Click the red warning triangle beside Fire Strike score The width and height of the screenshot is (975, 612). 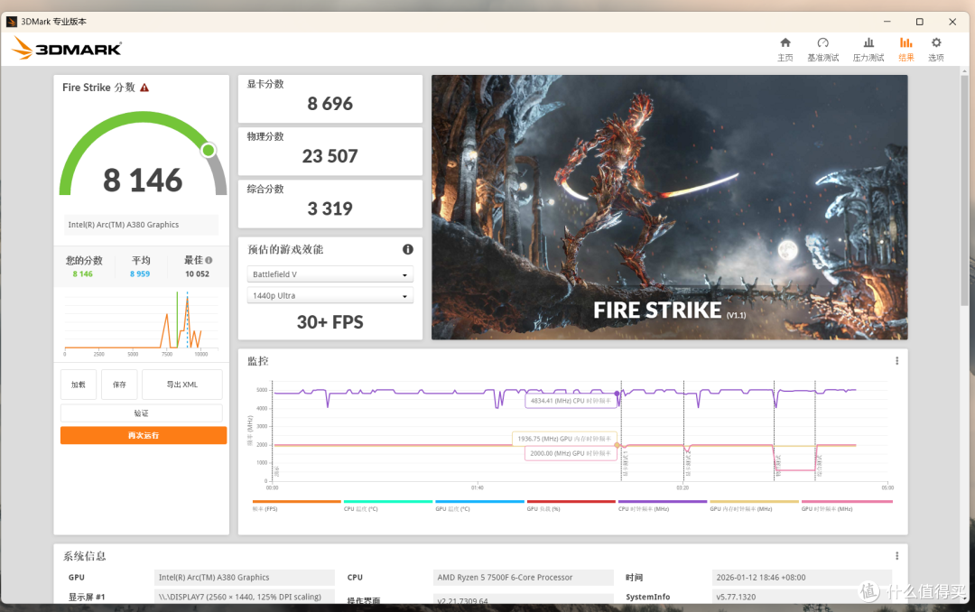point(144,88)
